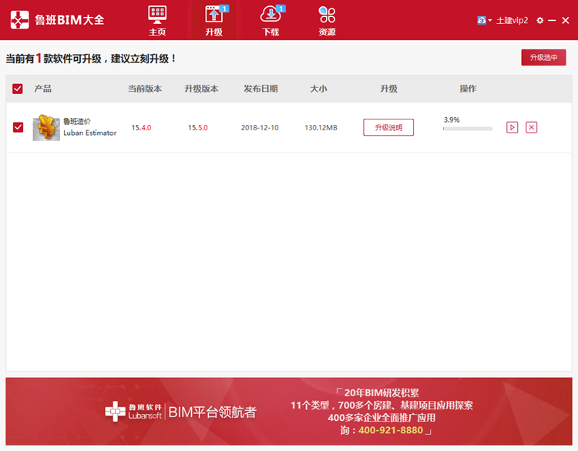This screenshot has height=451, width=578.
Task: Expand the account dropdown arrow
Action: click(490, 21)
